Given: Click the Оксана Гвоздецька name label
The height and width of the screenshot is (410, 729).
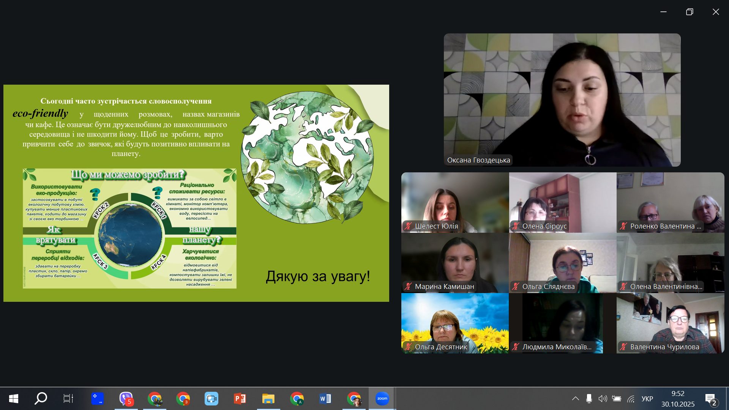Looking at the screenshot, I should click(478, 160).
